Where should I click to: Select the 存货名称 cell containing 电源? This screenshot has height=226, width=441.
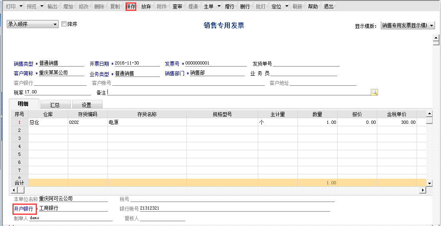click(x=147, y=123)
